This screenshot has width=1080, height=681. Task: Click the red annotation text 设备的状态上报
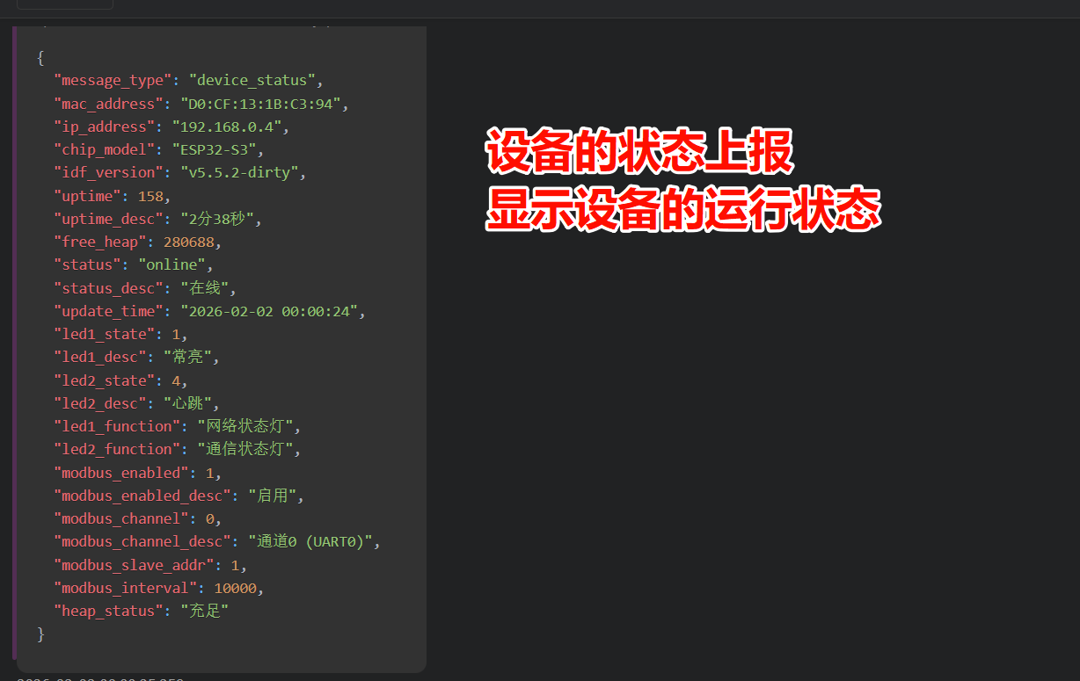640,154
